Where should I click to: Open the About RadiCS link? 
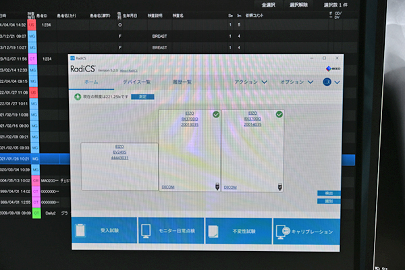(130, 70)
